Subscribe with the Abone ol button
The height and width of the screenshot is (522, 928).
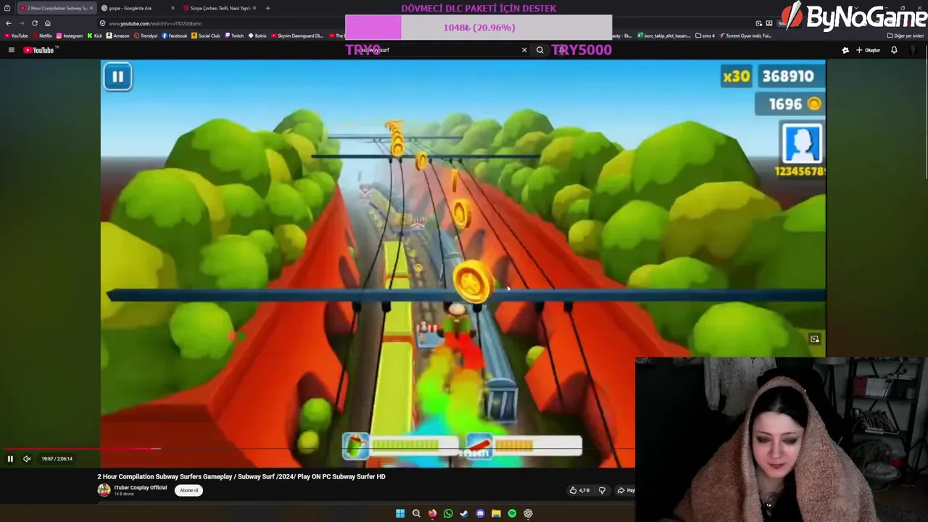click(x=189, y=490)
